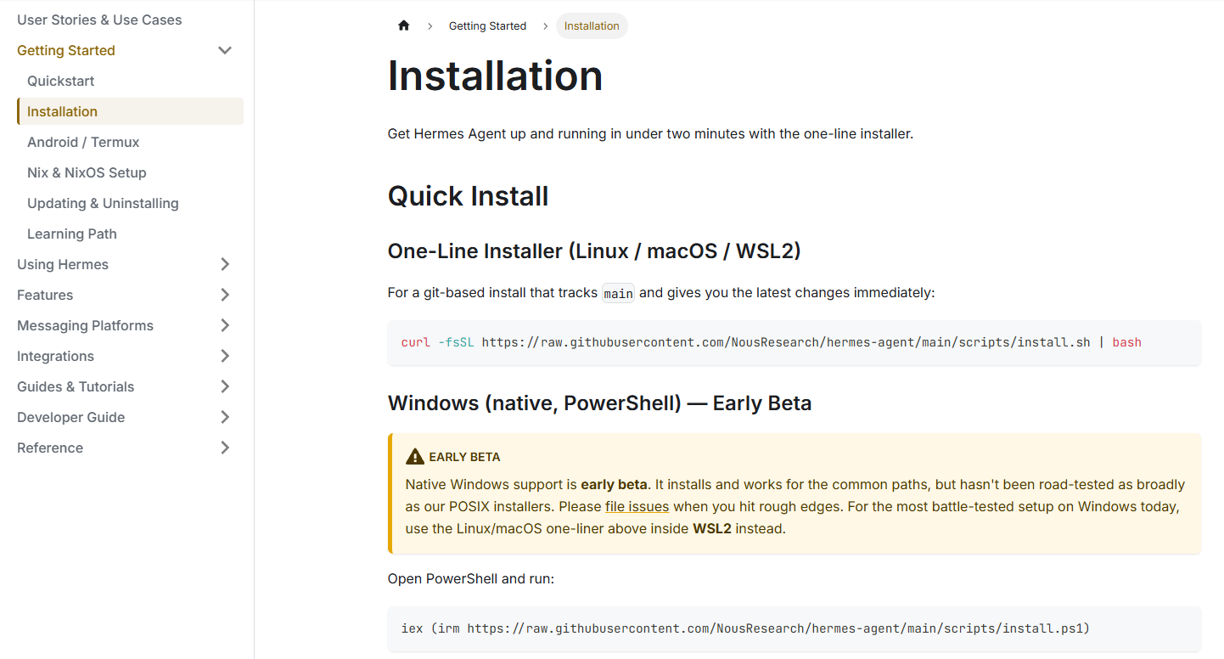Expand the Integrations section chevron
This screenshot has height=659, width=1224.
(x=225, y=356)
